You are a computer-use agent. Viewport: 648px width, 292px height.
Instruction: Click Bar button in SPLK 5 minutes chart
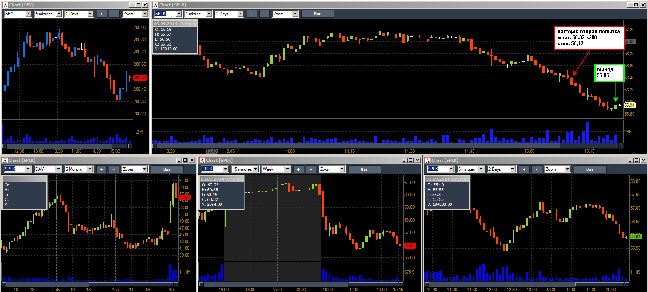[x=590, y=169]
